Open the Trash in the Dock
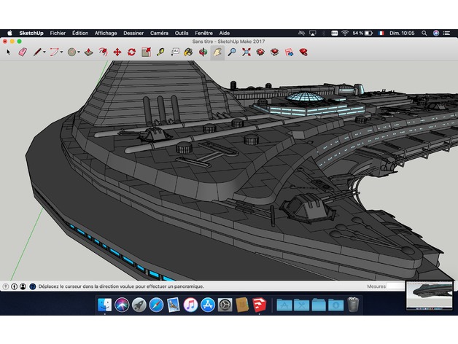Viewport: 458px width, 344px height. pyautogui.click(x=353, y=305)
